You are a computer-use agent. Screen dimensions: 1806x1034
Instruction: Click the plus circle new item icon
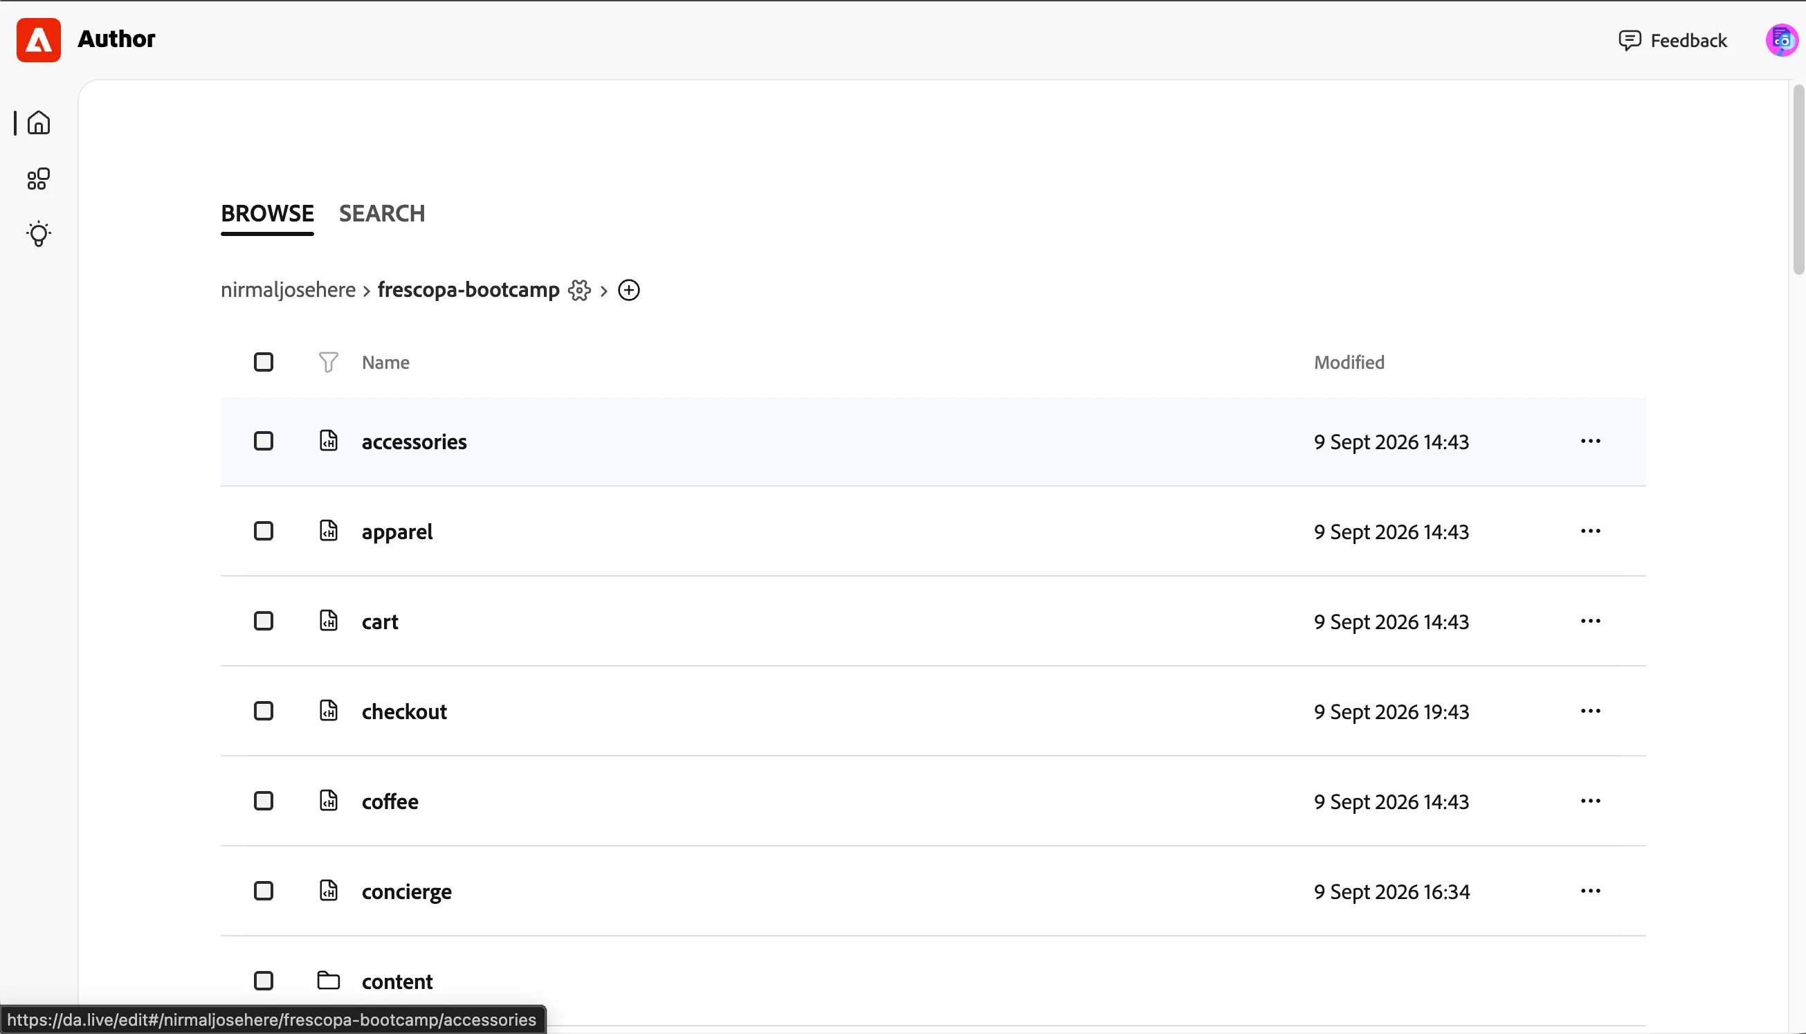tap(629, 291)
